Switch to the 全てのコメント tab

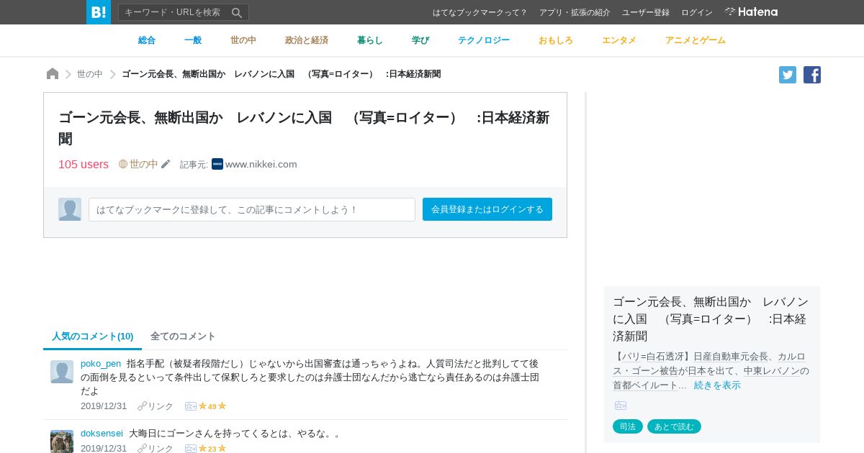pyautogui.click(x=183, y=336)
